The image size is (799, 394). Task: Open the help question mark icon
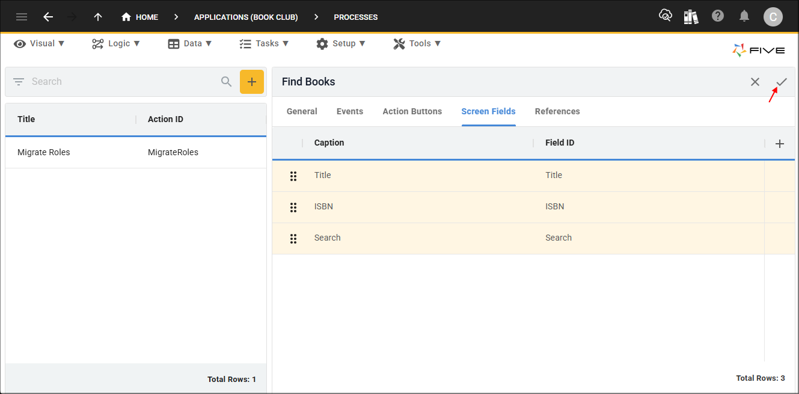[718, 16]
